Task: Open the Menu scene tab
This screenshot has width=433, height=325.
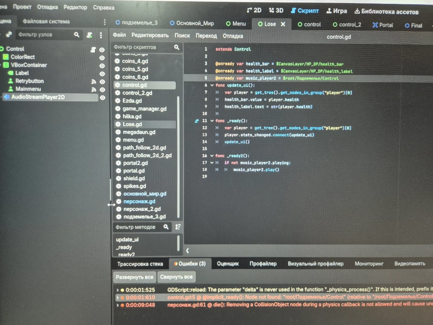Action: [236, 24]
